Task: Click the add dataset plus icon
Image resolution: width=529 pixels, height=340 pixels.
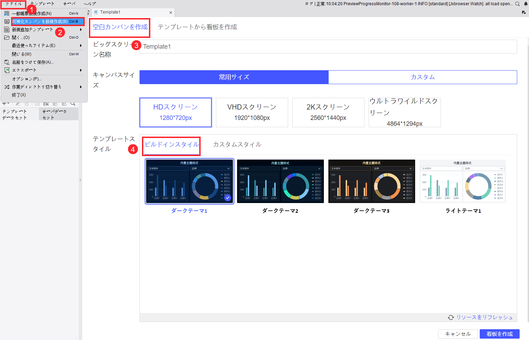Action: 5,104
